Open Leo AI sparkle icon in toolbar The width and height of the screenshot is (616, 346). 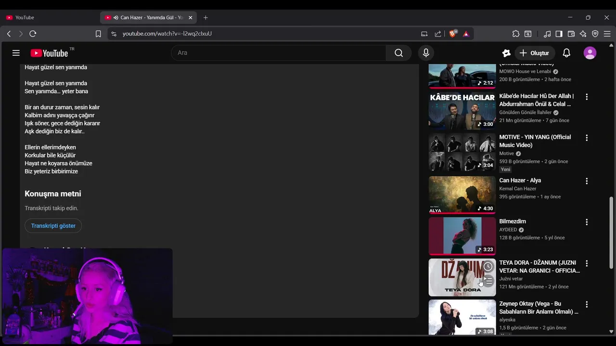pyautogui.click(x=583, y=34)
